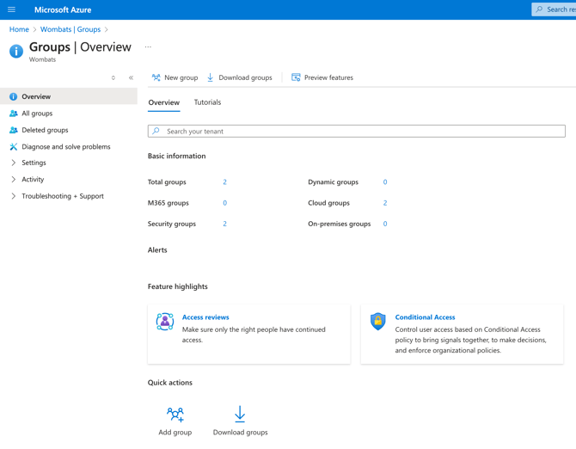
Task: Click the Basic information heading
Action: (177, 157)
